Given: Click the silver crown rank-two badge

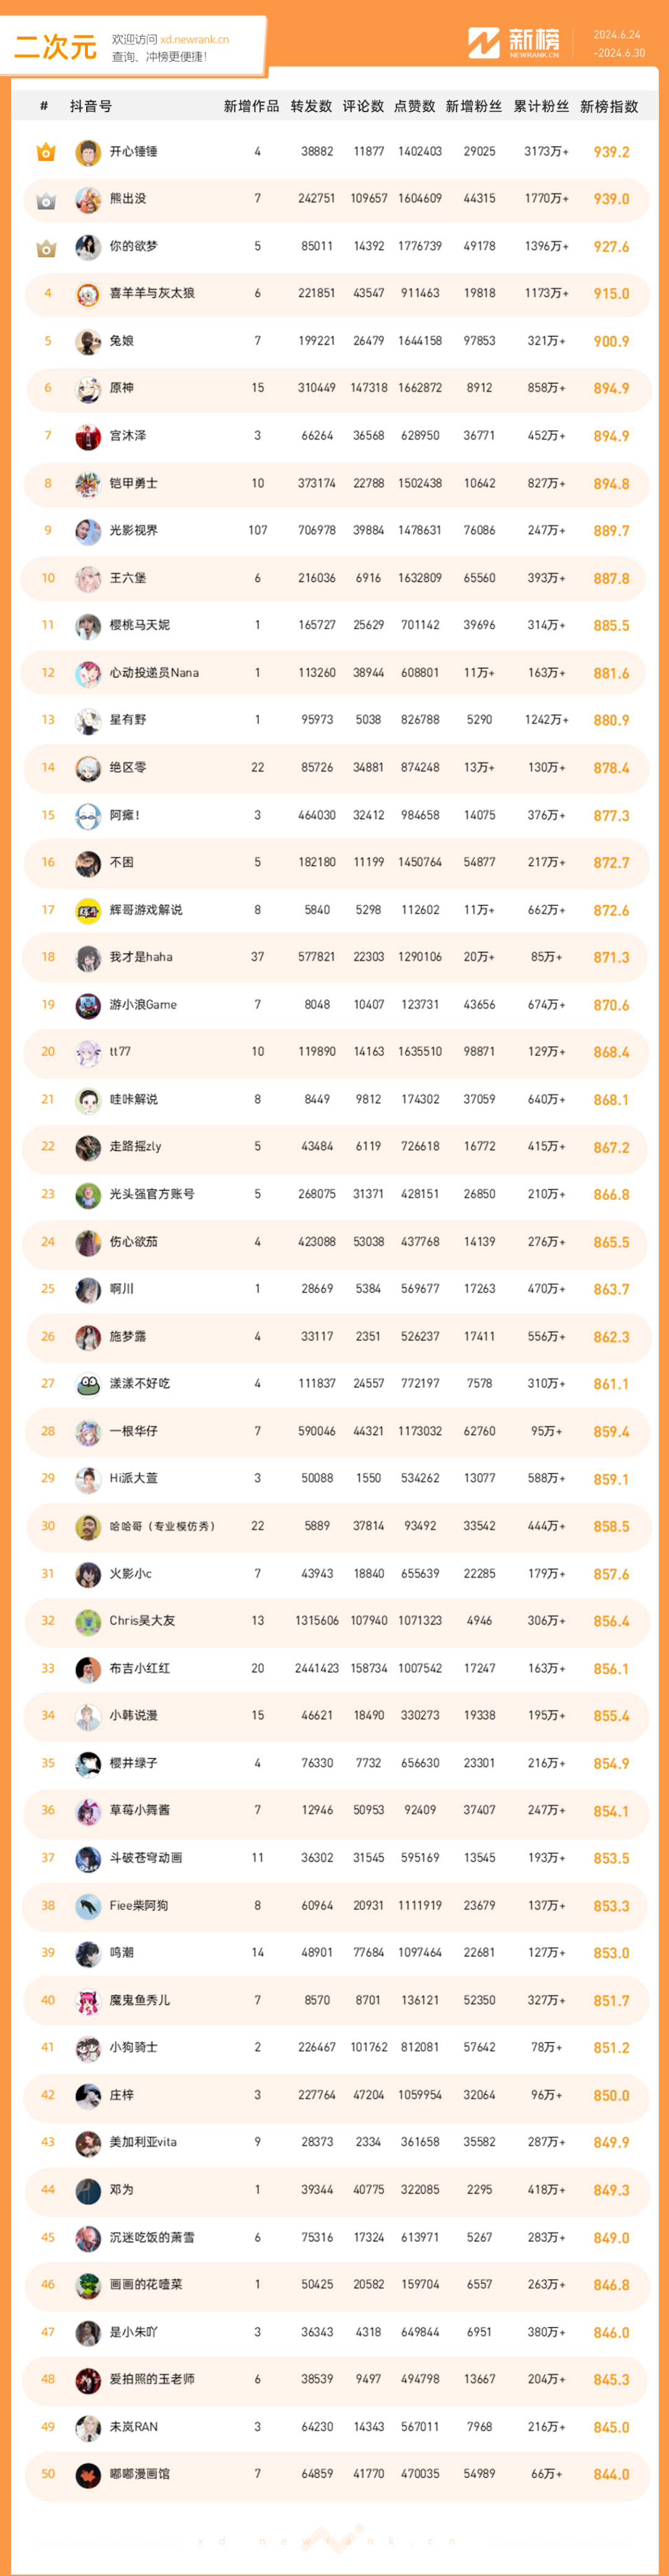Looking at the screenshot, I should click(46, 200).
